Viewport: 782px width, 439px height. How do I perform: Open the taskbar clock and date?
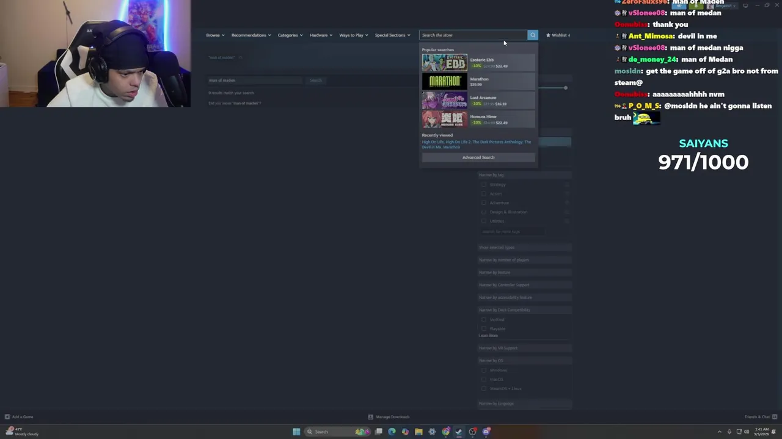tap(762, 432)
